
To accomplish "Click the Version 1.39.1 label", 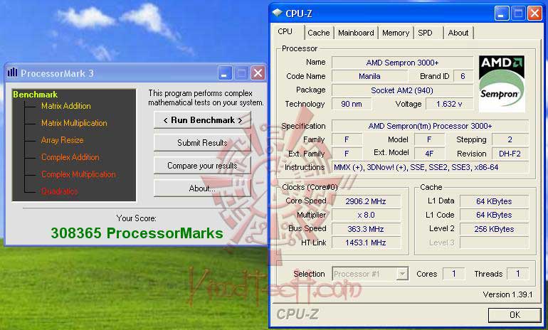I will click(507, 294).
